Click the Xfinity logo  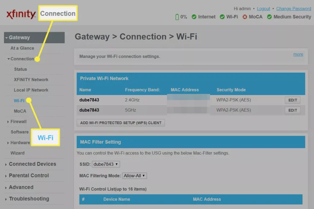[21, 14]
